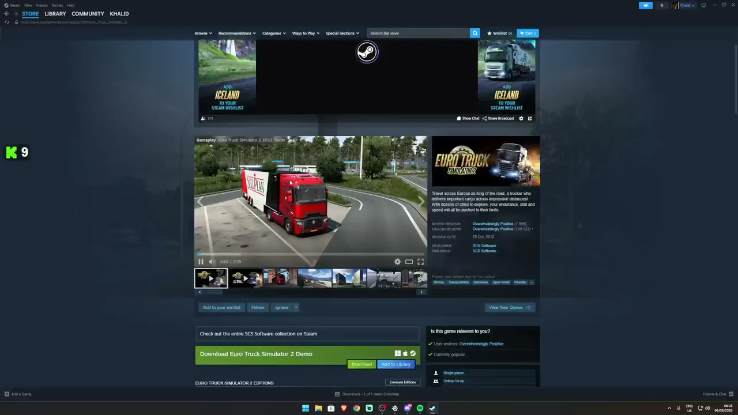
Task: Select the second trailer thumbnail
Action: (x=246, y=278)
